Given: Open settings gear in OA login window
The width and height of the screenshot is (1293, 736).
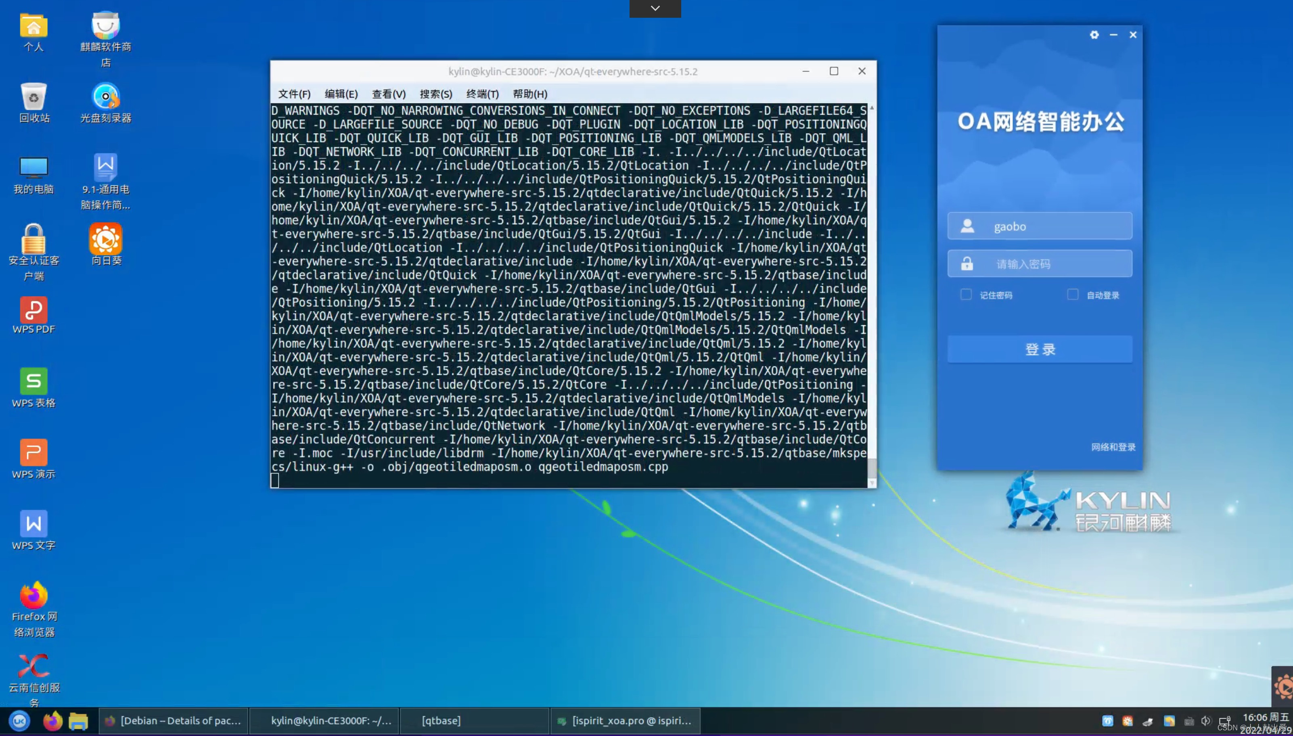Looking at the screenshot, I should click(x=1094, y=35).
